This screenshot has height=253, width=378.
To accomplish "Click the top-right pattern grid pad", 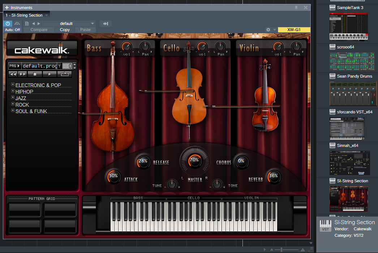I will click(60, 209).
